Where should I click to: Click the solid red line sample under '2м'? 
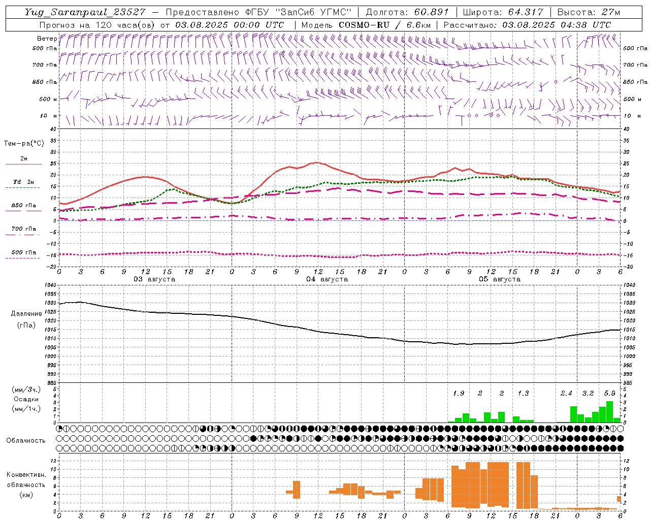[x=23, y=165]
